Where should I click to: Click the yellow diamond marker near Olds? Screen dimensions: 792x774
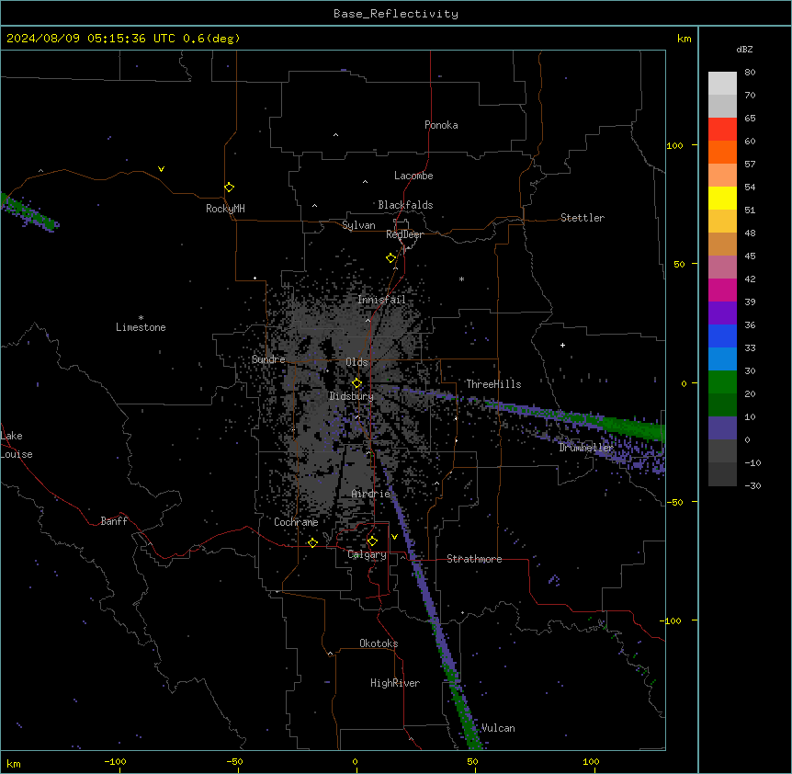[x=356, y=383]
